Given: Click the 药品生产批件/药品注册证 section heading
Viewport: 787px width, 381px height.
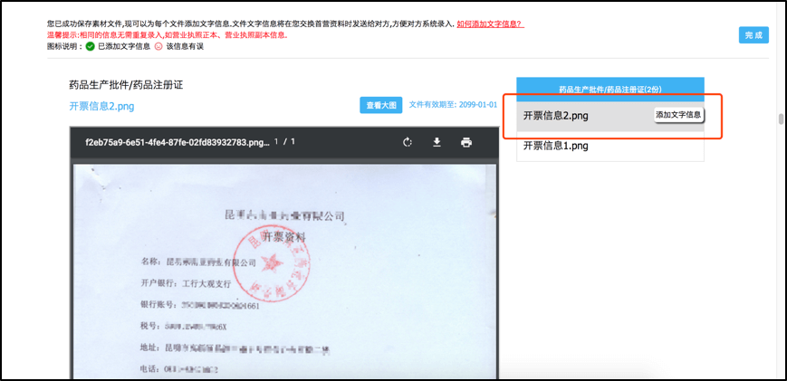Looking at the screenshot, I should pyautogui.click(x=126, y=85).
